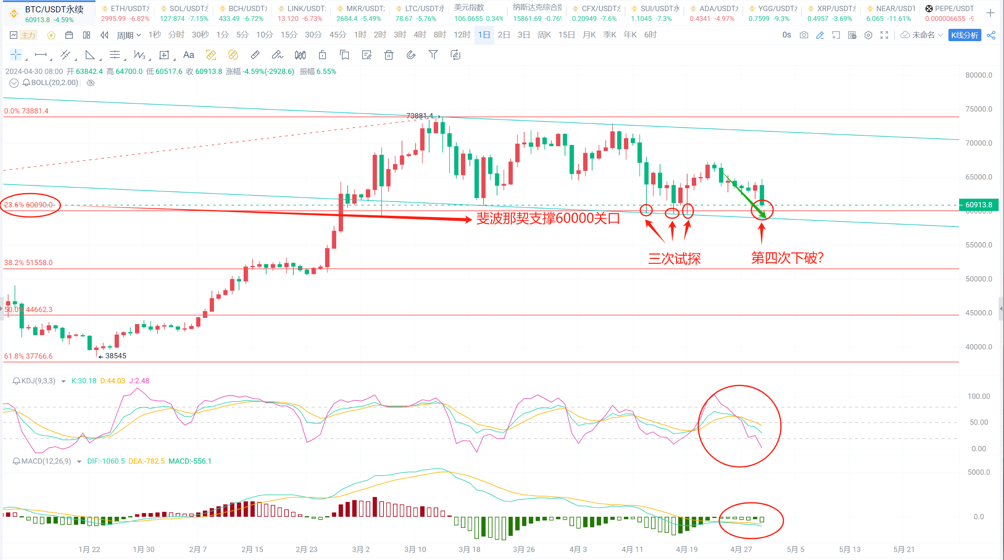Select the trash delete drawings icon
The image size is (1004, 560).
click(389, 55)
